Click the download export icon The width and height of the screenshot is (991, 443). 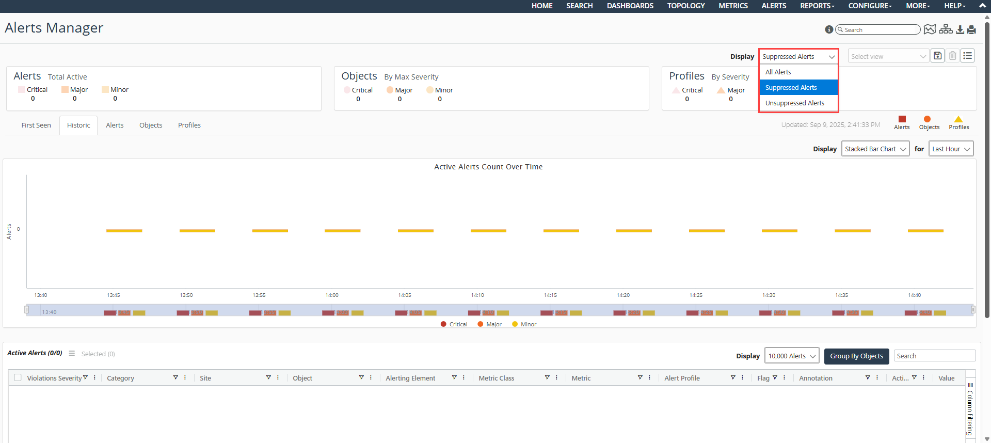960,29
